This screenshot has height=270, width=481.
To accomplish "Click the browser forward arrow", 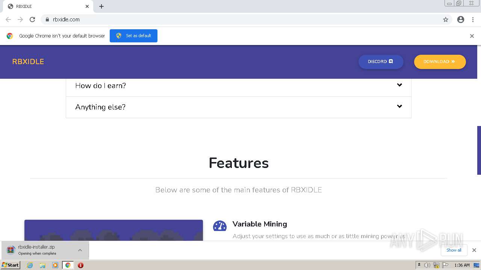I will click(x=20, y=19).
